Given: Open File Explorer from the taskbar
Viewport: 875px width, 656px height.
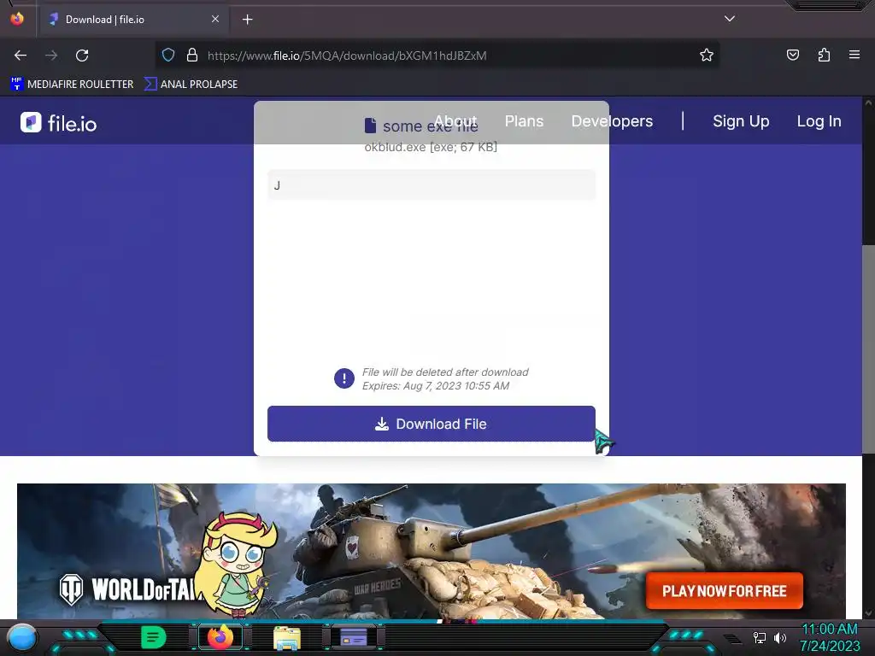Looking at the screenshot, I should pos(287,637).
